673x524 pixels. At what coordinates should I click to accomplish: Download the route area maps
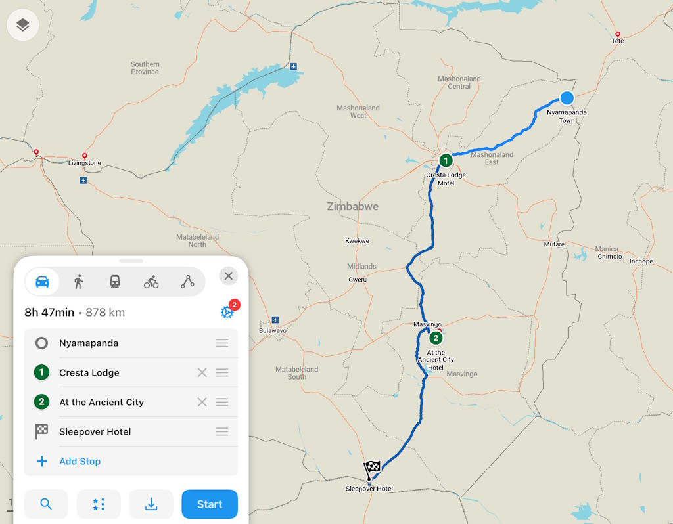151,504
